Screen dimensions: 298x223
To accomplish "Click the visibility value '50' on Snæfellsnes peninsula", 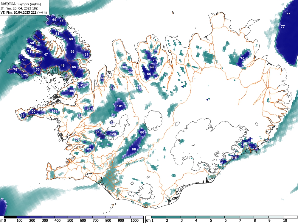I will (x=33, y=111).
